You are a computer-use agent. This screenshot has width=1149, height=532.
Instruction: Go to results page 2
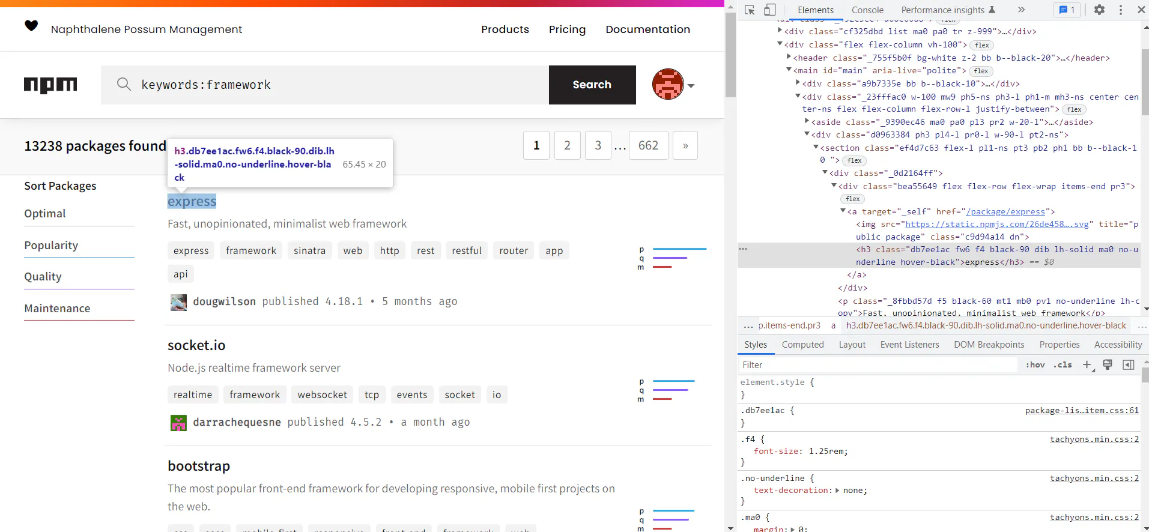(x=567, y=145)
